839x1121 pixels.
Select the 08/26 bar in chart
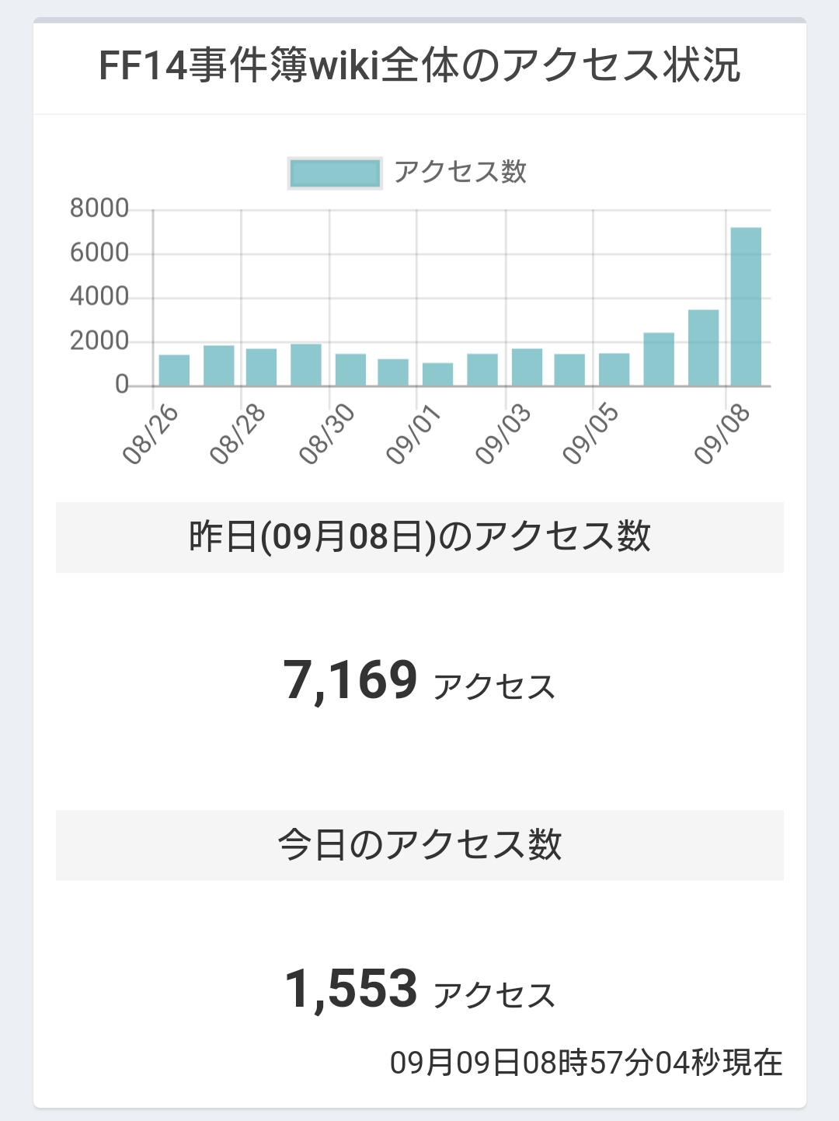(x=174, y=370)
